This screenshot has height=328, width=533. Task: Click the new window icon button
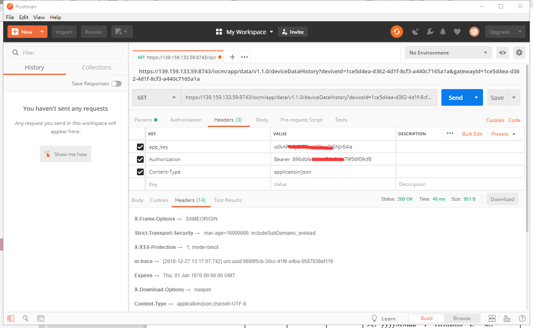click(118, 32)
